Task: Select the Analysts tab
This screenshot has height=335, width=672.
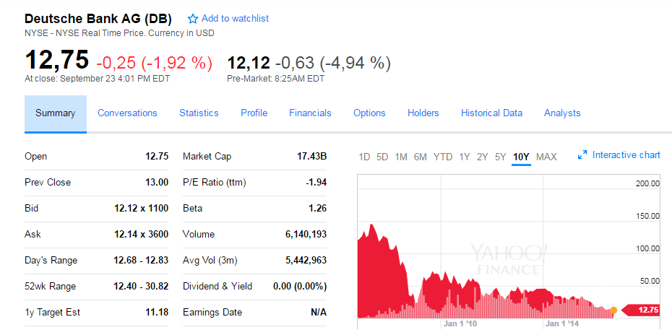Action: (x=562, y=113)
